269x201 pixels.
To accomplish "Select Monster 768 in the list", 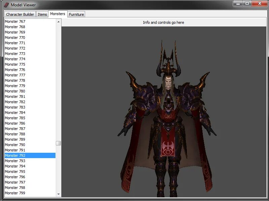I will [30, 27].
